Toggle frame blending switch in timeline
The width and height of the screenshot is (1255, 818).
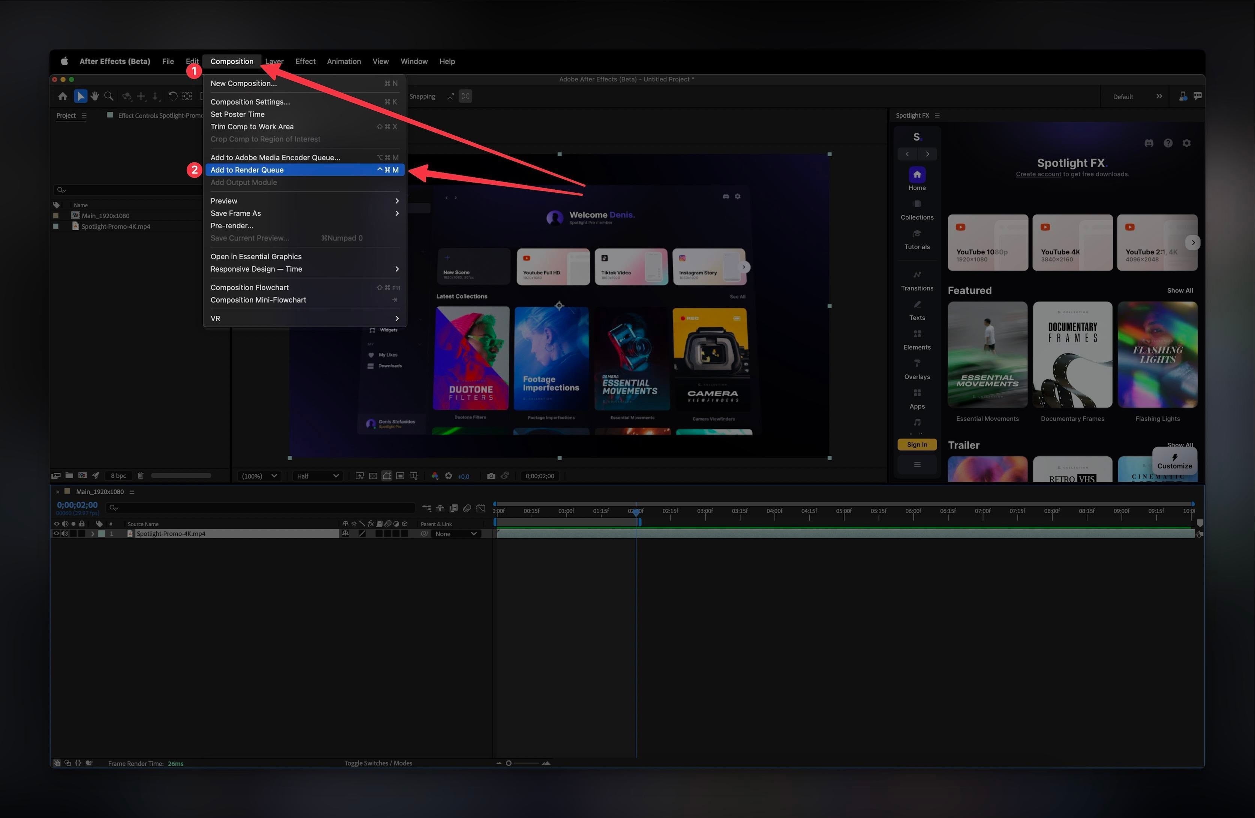[x=454, y=508]
